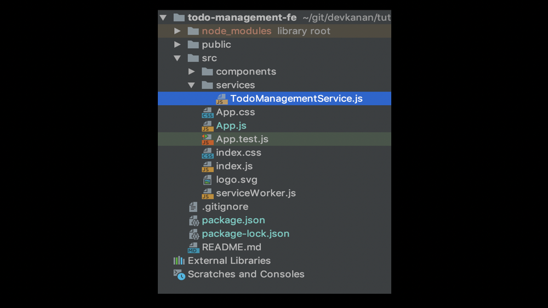Click the image icon next to logo.svg
548x308 pixels.
point(207,180)
